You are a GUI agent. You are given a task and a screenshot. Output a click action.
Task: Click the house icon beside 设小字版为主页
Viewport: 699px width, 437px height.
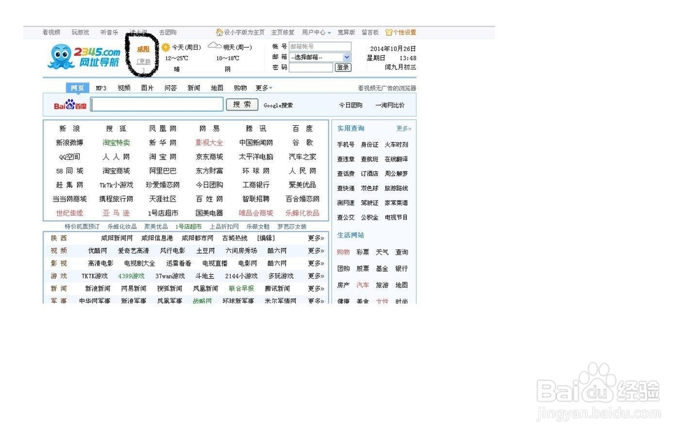tap(219, 32)
